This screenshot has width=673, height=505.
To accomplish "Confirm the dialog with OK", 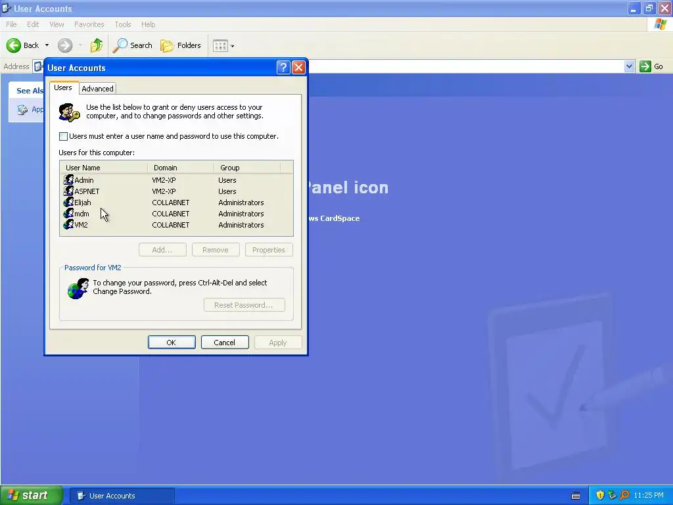I will [x=172, y=342].
